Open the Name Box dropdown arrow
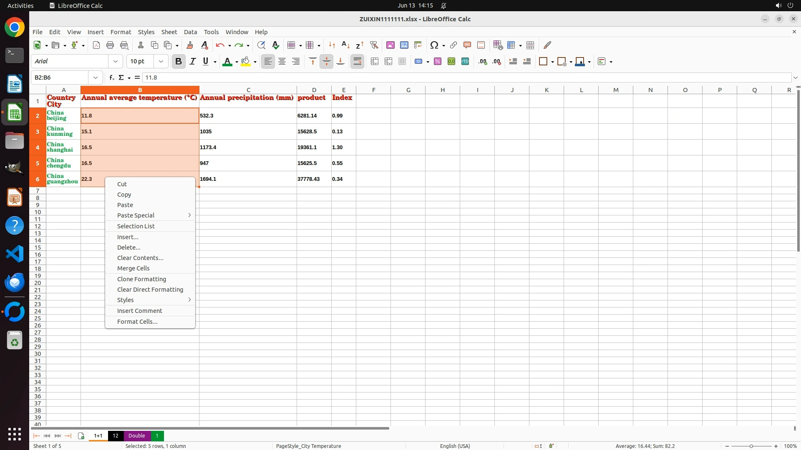This screenshot has width=801, height=450. [96, 77]
